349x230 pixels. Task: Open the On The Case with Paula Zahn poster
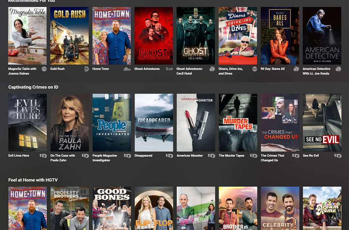70,123
